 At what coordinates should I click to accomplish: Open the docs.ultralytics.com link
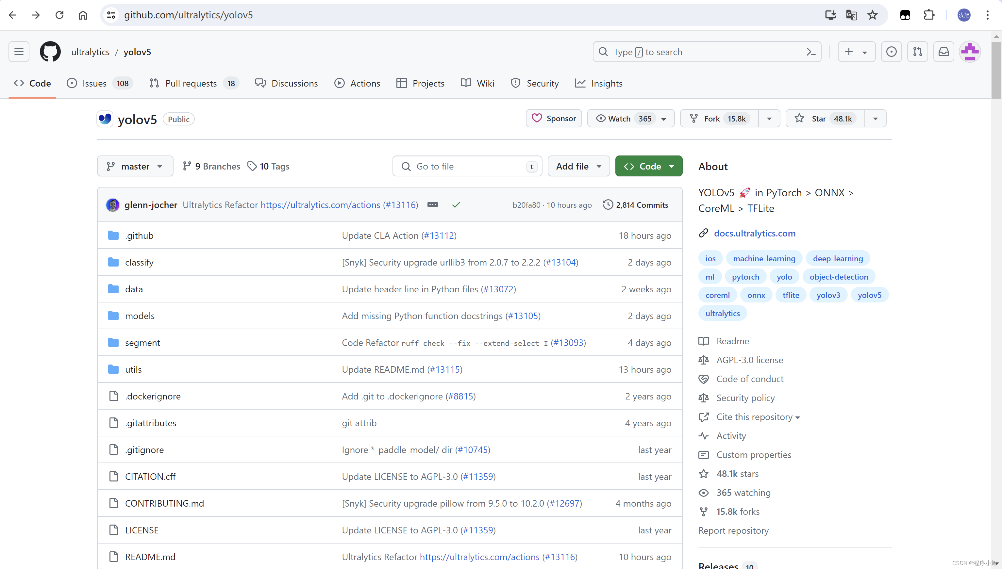754,233
